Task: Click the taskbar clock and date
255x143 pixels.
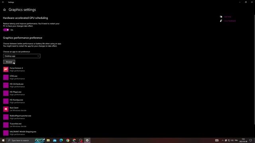Action: (243, 140)
